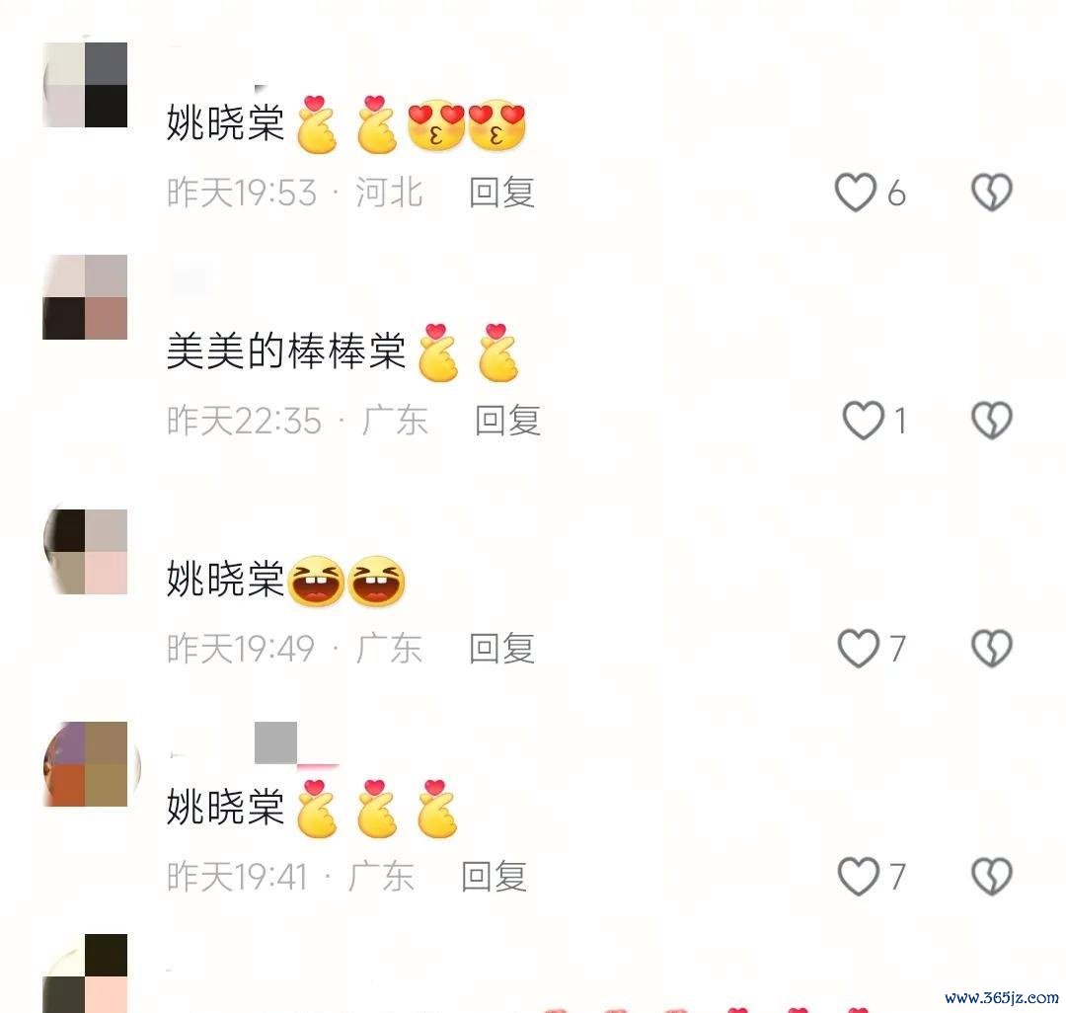This screenshot has height=1013, width=1066.
Task: Like the 19:49 comment with laughing emojis
Action: pos(859,648)
